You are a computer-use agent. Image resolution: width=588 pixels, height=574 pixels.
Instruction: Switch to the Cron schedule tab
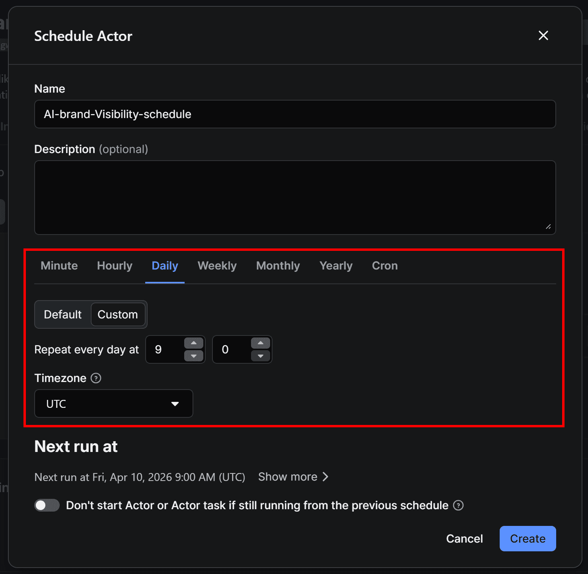[x=384, y=266]
